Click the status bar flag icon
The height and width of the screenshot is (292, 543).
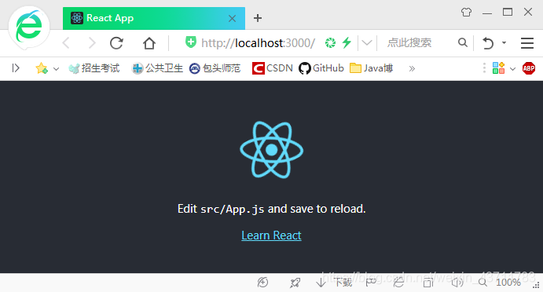(371, 283)
